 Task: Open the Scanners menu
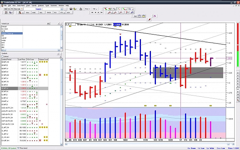54,5
